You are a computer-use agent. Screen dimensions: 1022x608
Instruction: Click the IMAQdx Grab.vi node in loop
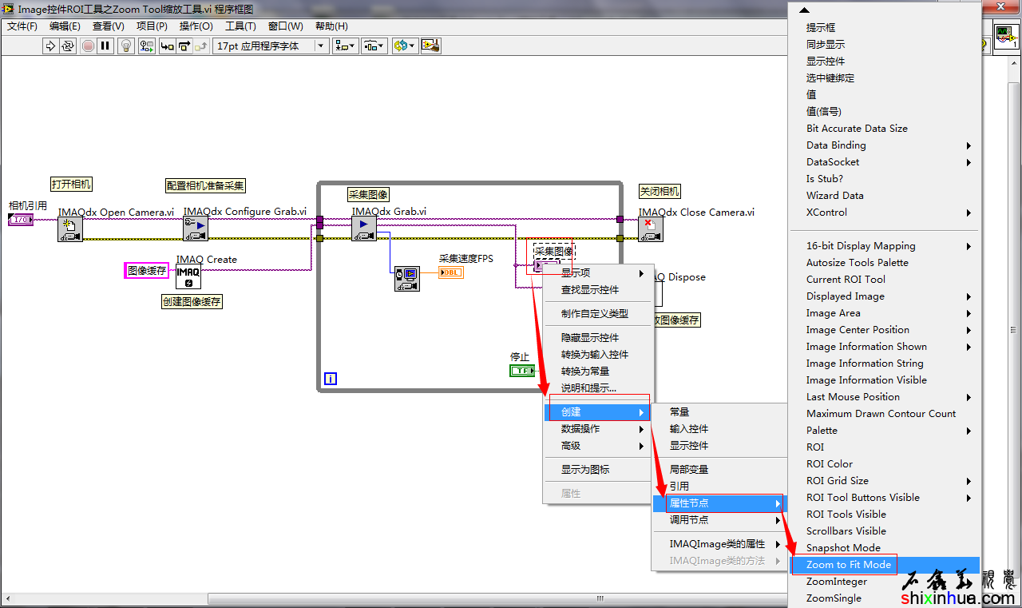pos(364,228)
